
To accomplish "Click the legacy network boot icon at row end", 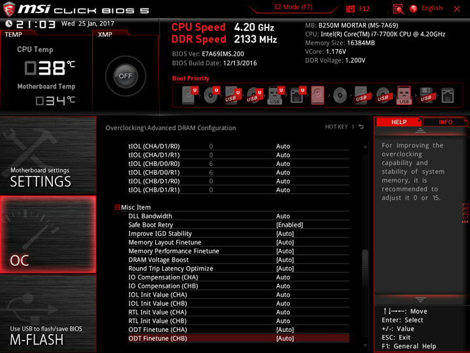I will click(448, 95).
